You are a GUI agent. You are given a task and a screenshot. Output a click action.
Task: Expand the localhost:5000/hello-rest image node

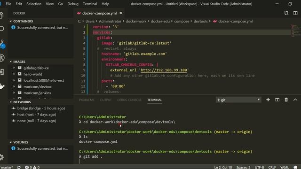pyautogui.click(x=14, y=80)
